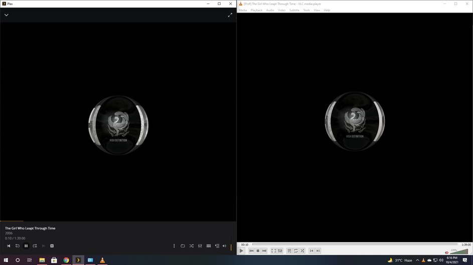Image resolution: width=473 pixels, height=265 pixels.
Task: Seek on the Plex progress bar
Action: tap(118, 221)
